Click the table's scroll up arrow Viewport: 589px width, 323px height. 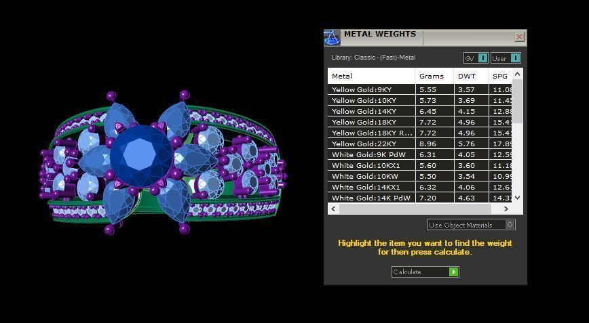(x=517, y=74)
